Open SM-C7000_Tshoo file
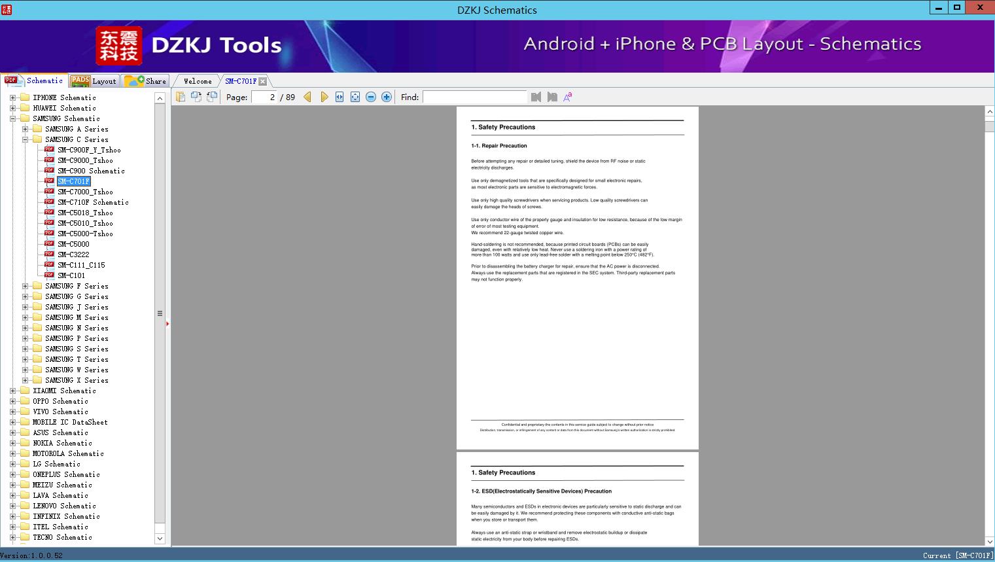Viewport: 995px width, 562px height. (85, 192)
